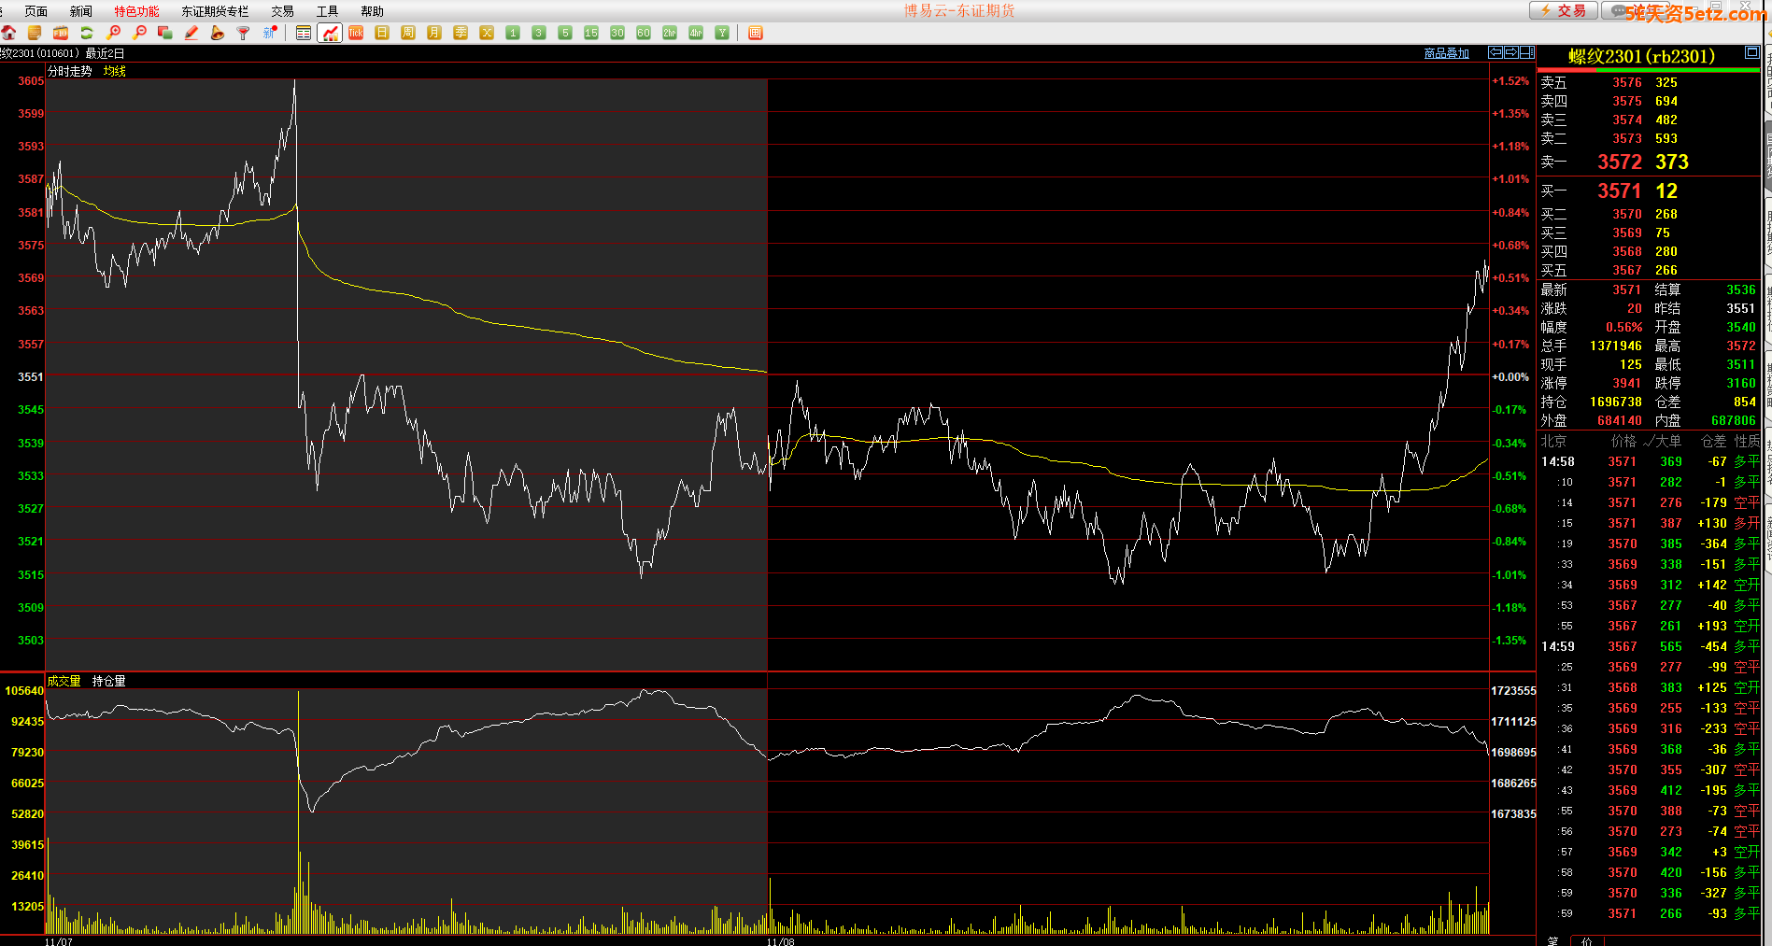Select the red pencil drawing tool
Screen dimensions: 1772x946
coord(191,33)
